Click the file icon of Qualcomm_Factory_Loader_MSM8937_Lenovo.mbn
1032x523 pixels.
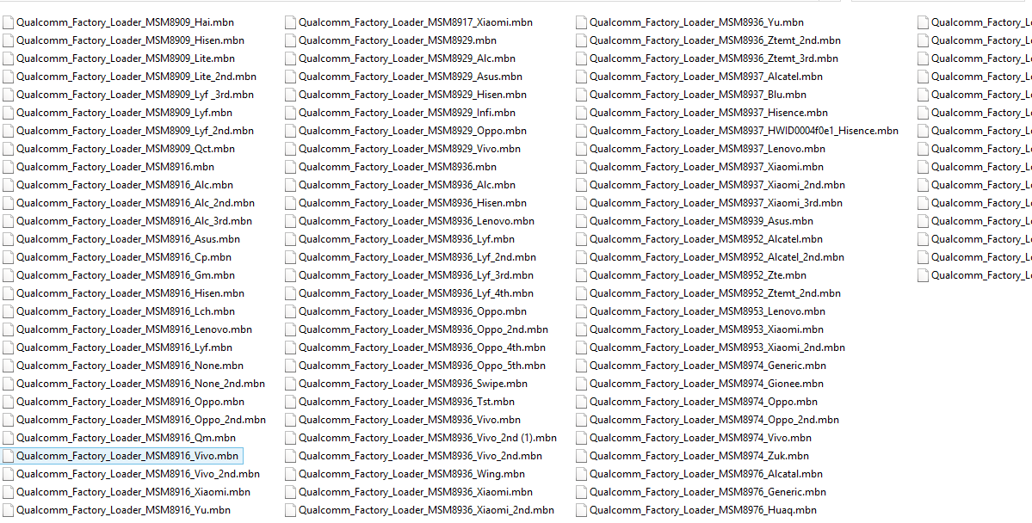pos(581,149)
